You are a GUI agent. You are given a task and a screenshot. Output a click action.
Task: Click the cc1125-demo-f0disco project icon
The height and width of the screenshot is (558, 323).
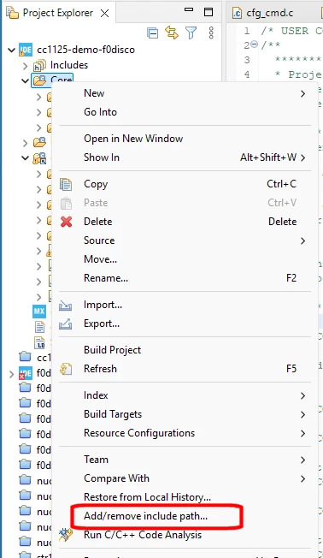(x=26, y=50)
